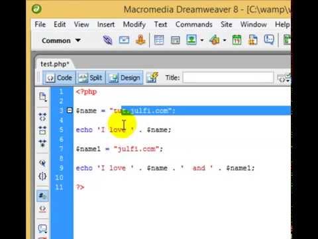Image resolution: width=318 pixels, height=239 pixels.
Task: Collapse the code block on line 3
Action: click(70, 110)
